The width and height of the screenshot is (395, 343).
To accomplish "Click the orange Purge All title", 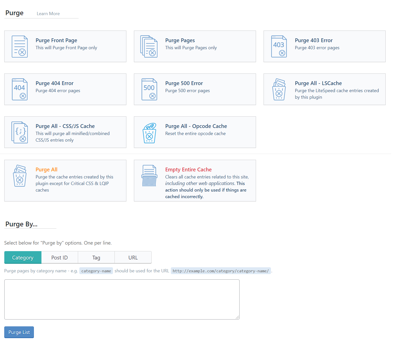I will point(47,170).
